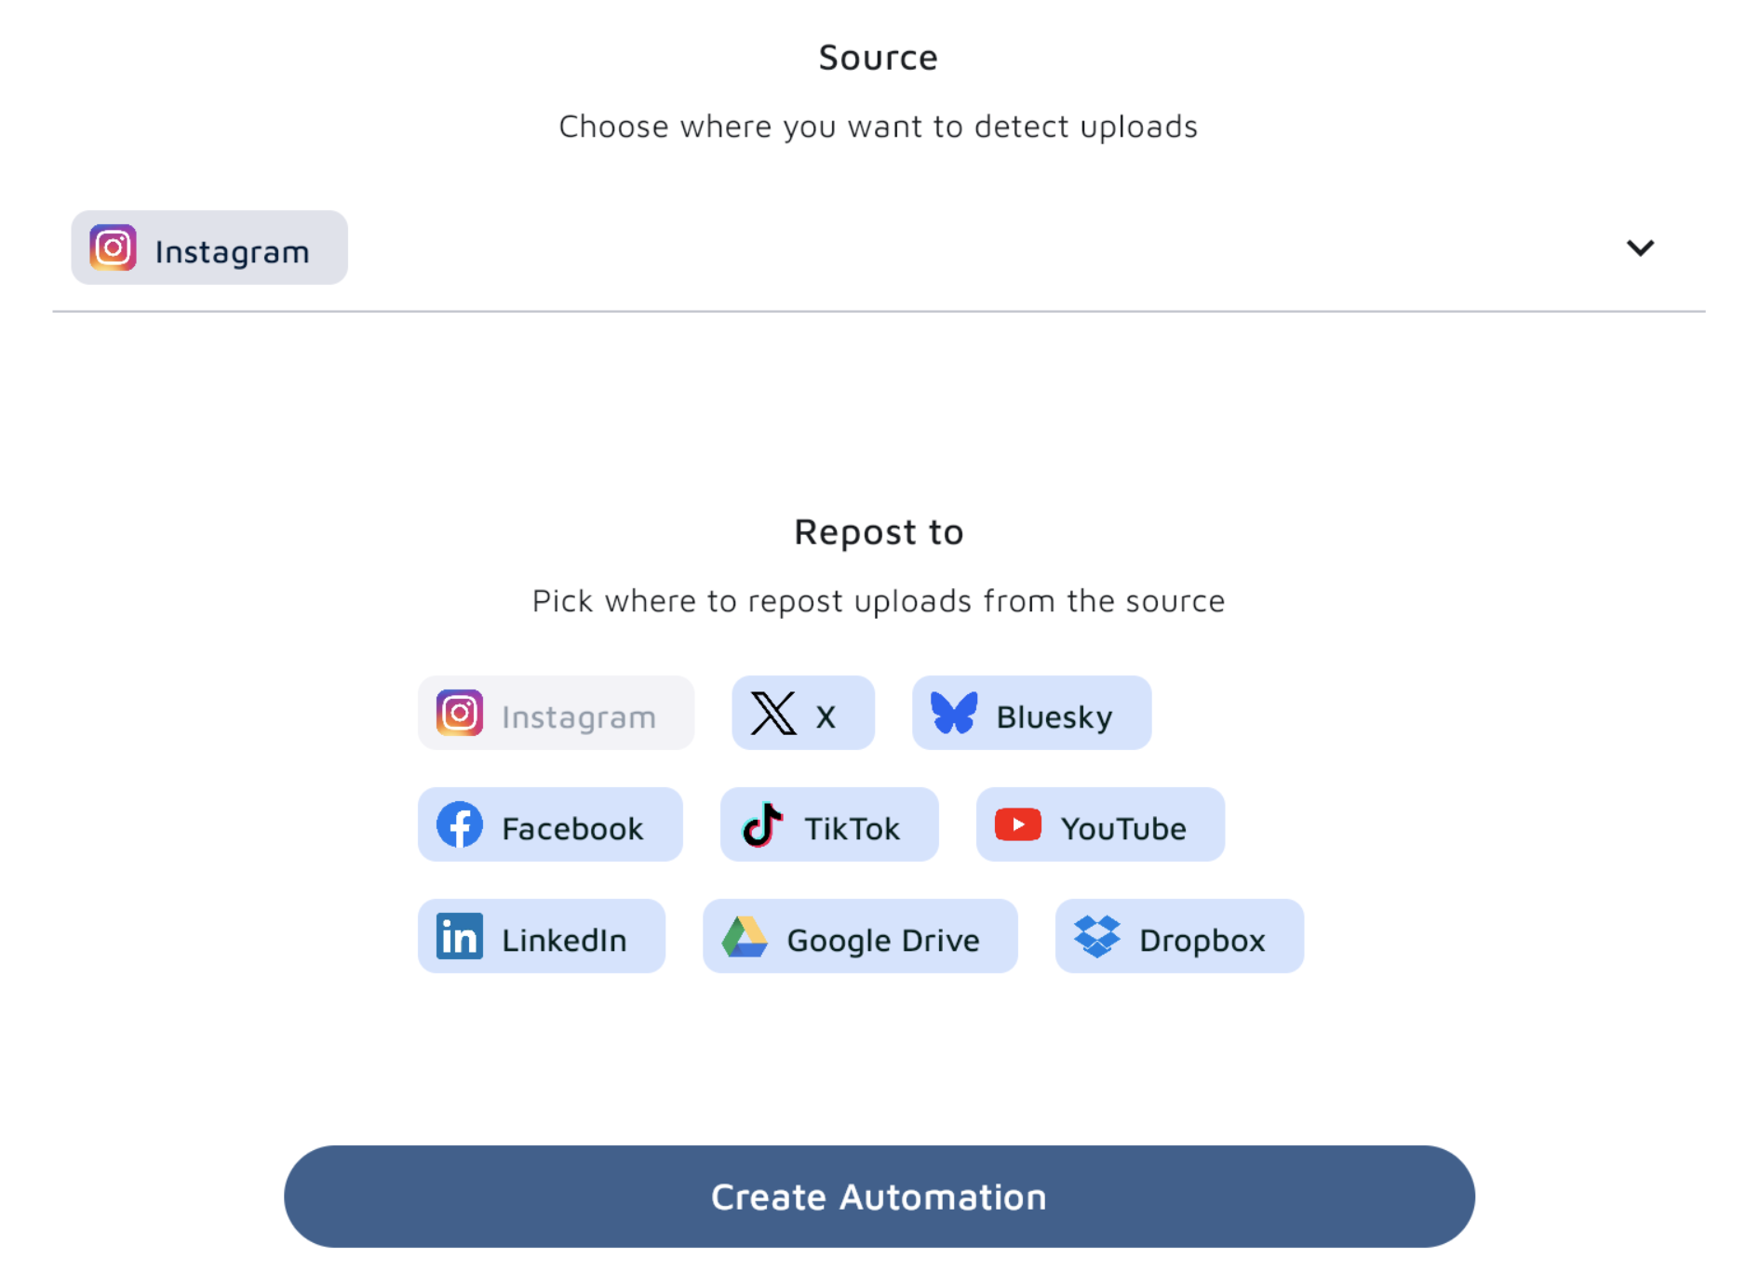
Task: Toggle X as a repost destination
Action: click(x=802, y=713)
